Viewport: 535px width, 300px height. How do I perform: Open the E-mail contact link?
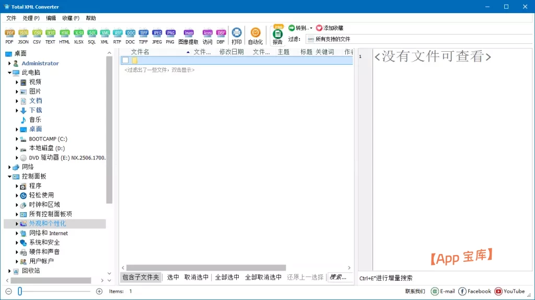pyautogui.click(x=443, y=291)
